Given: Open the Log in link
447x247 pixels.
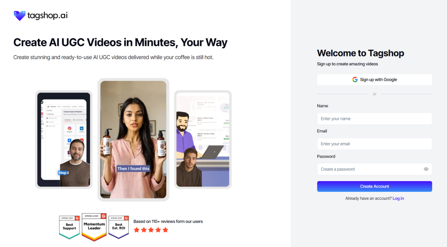Looking at the screenshot, I should 398,198.
